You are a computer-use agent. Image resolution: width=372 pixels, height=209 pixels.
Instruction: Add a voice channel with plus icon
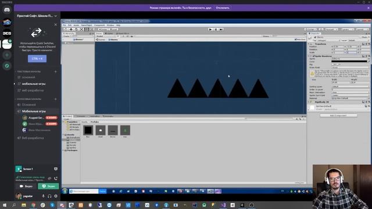(56, 99)
